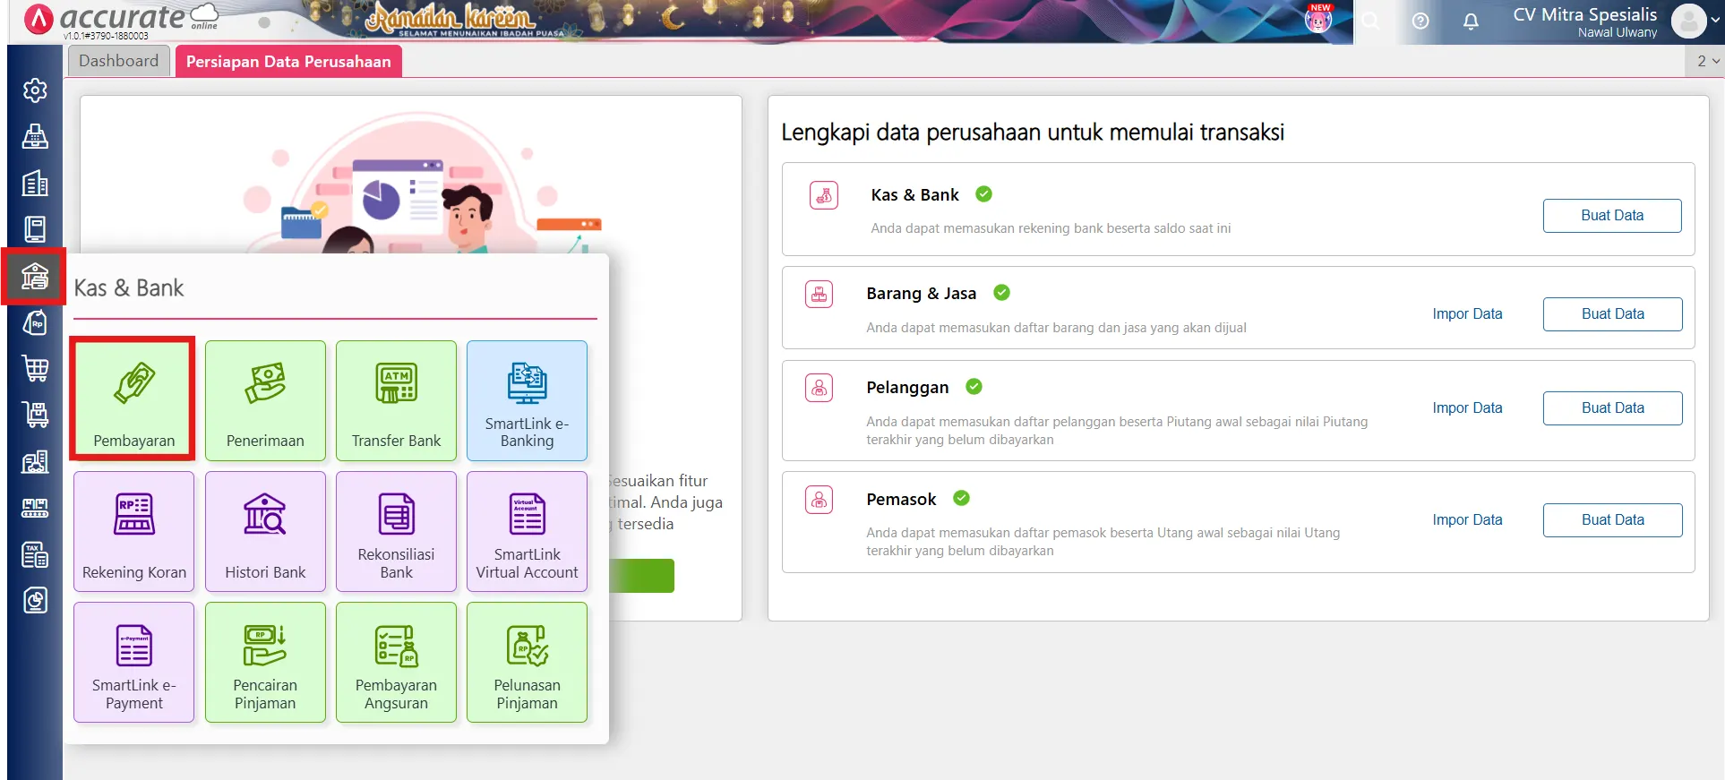Click the 'Kas & Bank' popup menu heading
This screenshot has height=780, width=1725.
129,288
